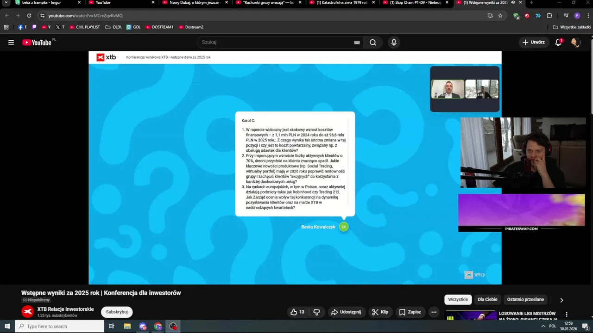Click the conference video player
This screenshot has width=593, height=333.
tap(295, 167)
